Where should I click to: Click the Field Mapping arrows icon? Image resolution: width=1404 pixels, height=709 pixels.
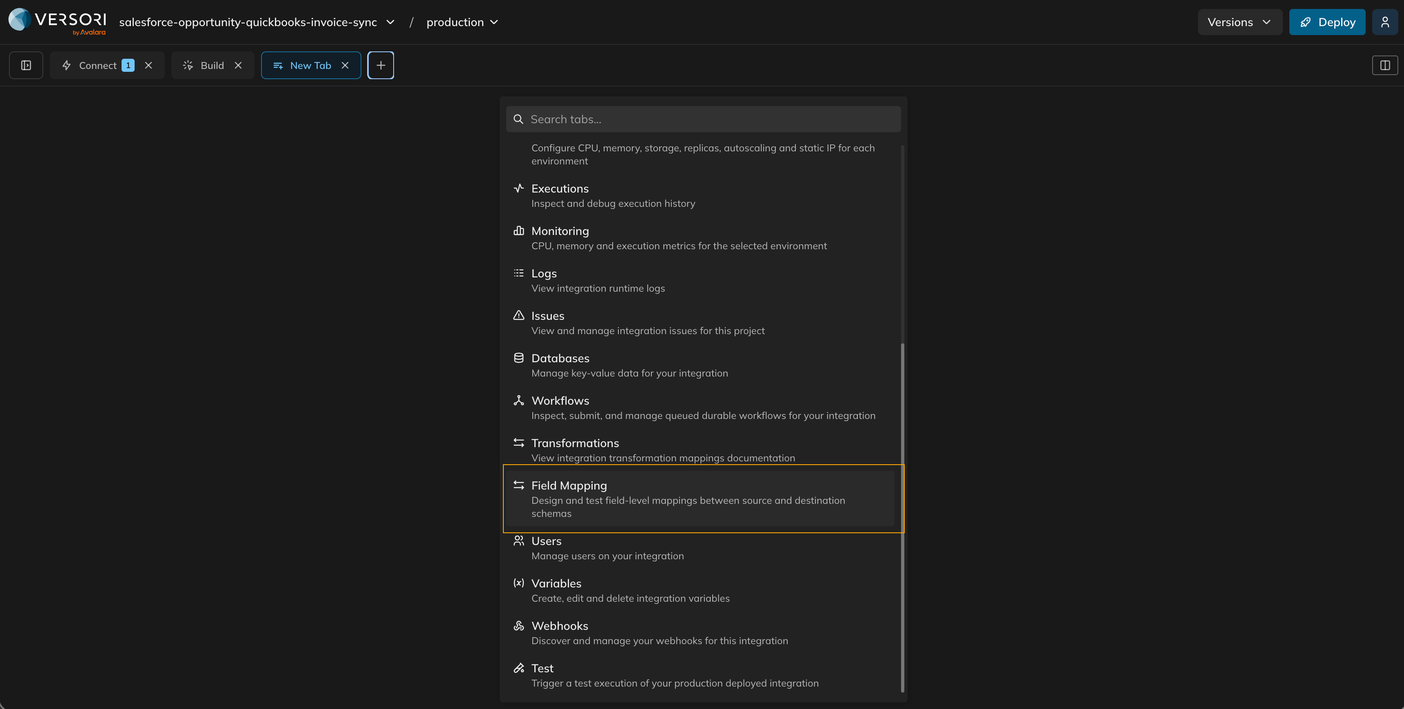[519, 485]
